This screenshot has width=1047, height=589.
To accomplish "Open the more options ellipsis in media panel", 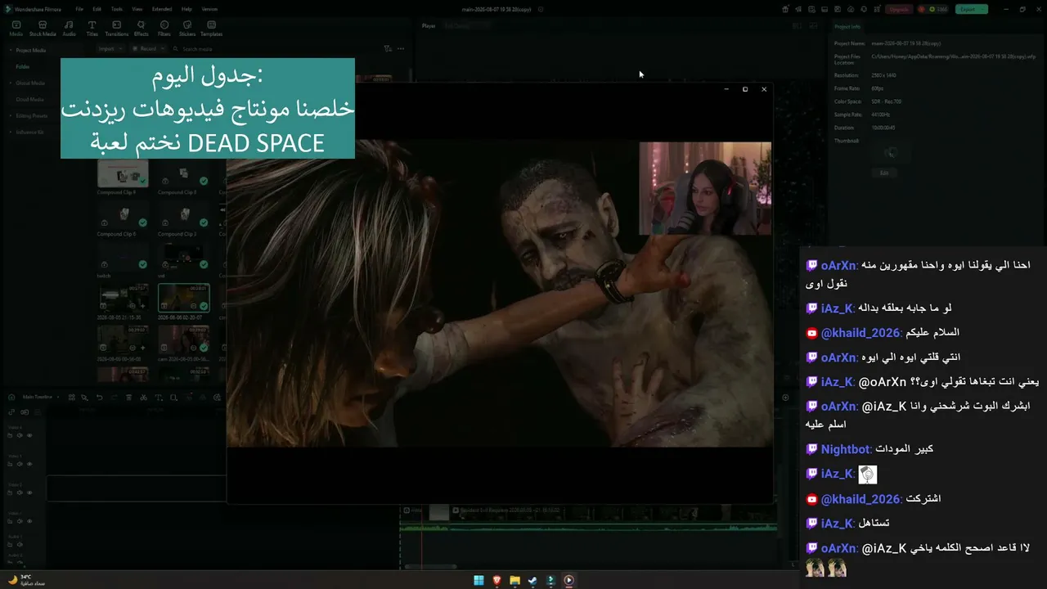I will [x=401, y=49].
